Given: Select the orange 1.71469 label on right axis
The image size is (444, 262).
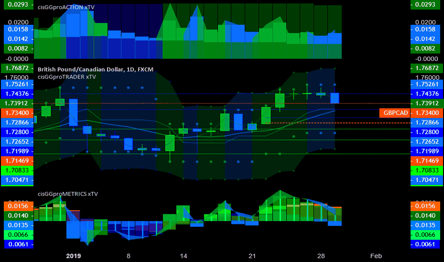Looking at the screenshot, I should 427,161.
